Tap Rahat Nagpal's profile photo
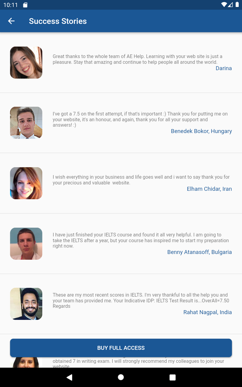This screenshot has height=387, width=242. pos(26,304)
